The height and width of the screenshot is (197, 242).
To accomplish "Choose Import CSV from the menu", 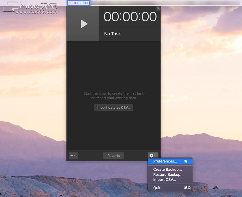I will (170, 180).
